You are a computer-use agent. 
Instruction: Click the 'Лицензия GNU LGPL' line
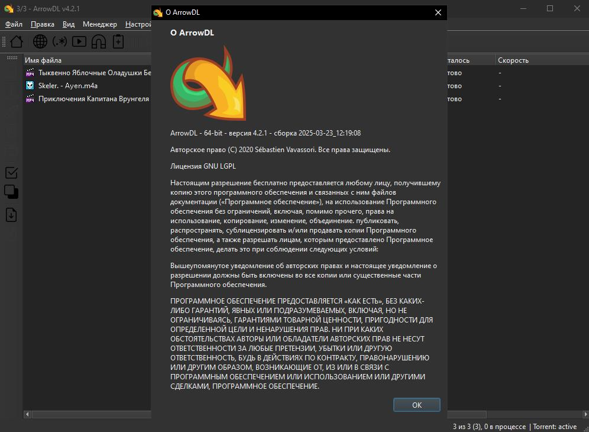tap(203, 166)
